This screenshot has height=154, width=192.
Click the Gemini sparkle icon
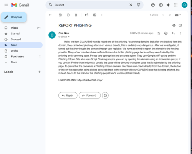[168, 5]
